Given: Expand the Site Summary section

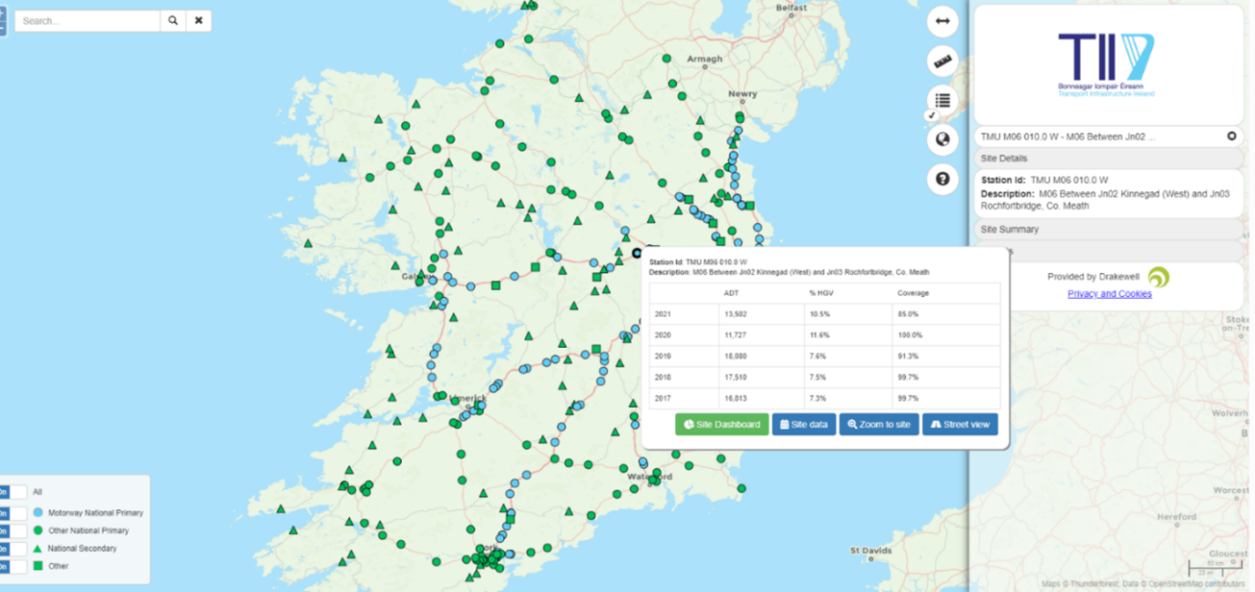Looking at the screenshot, I should point(1107,229).
